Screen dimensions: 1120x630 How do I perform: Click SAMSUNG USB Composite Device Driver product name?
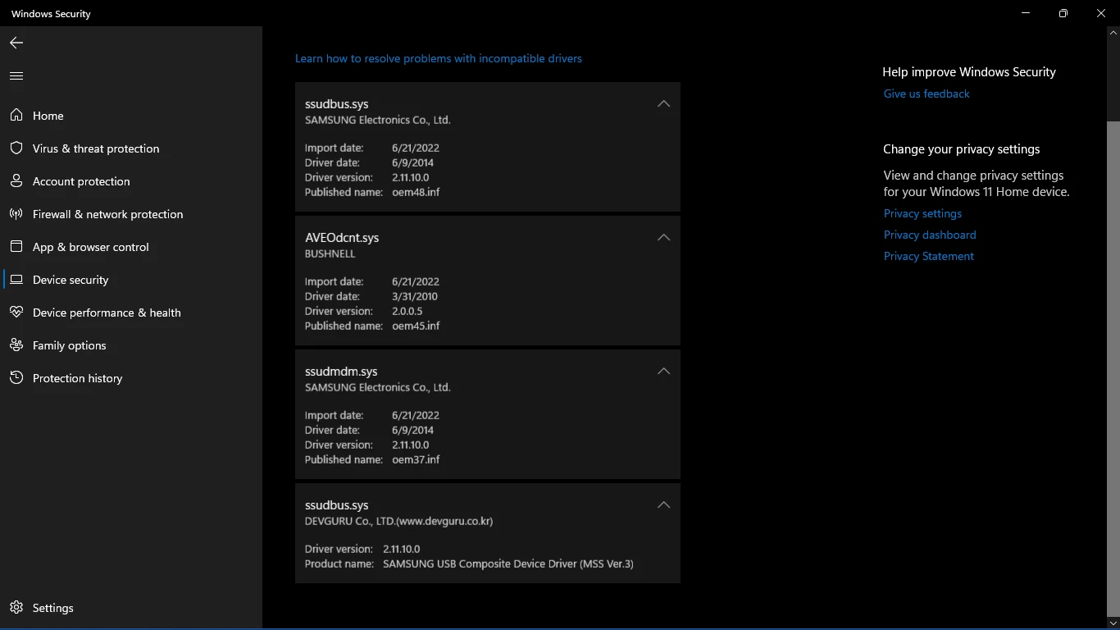click(508, 564)
